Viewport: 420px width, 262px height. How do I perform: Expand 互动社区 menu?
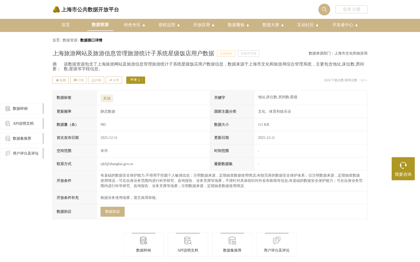click(x=308, y=25)
